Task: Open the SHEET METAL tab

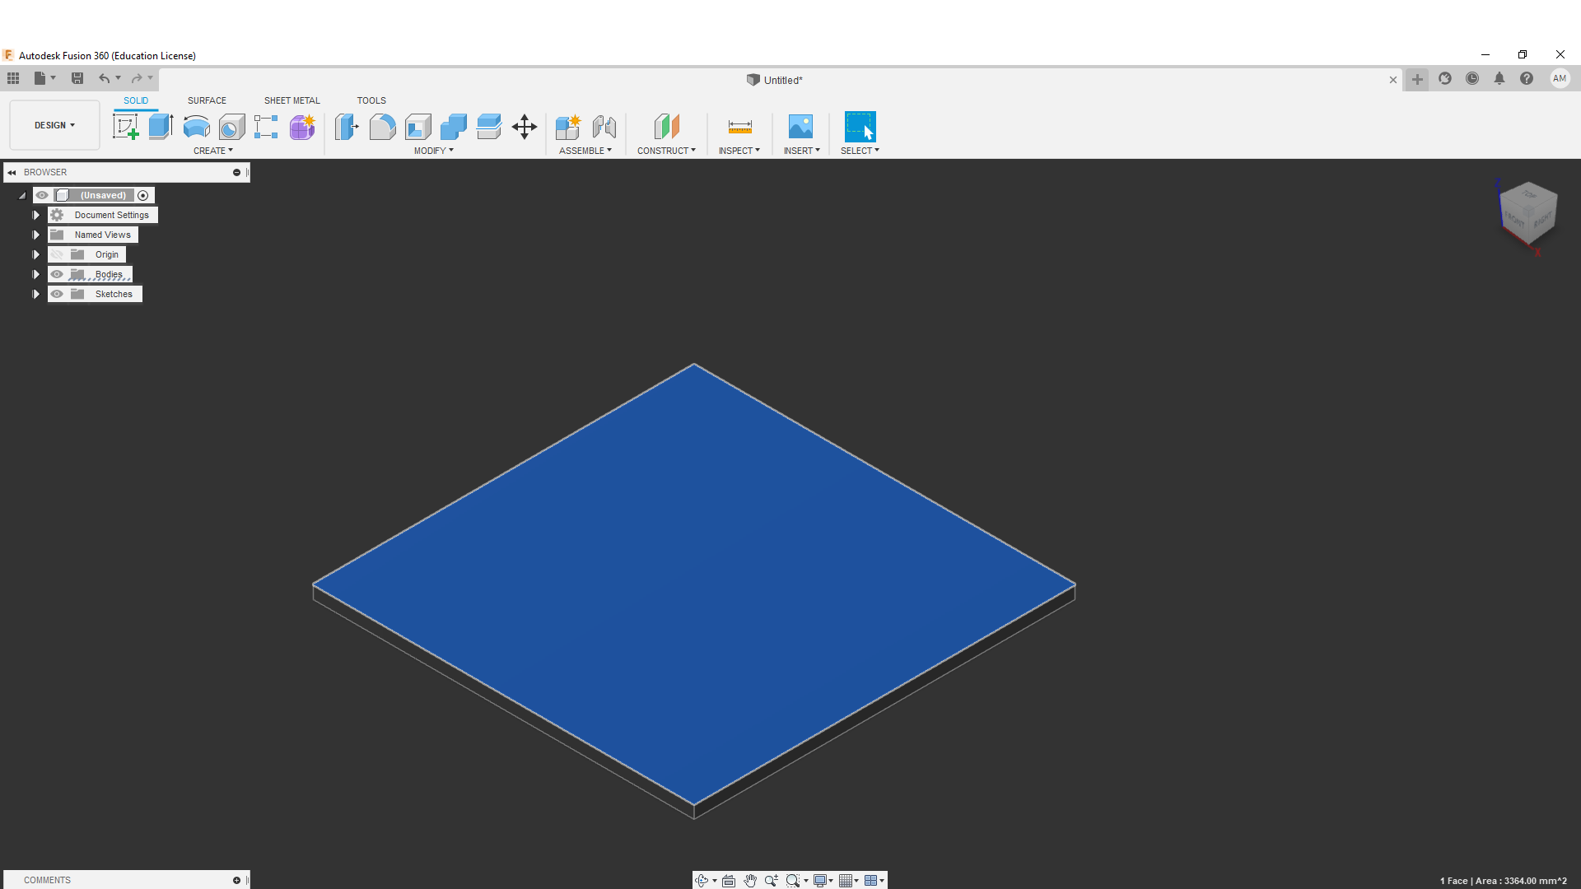Action: click(291, 100)
